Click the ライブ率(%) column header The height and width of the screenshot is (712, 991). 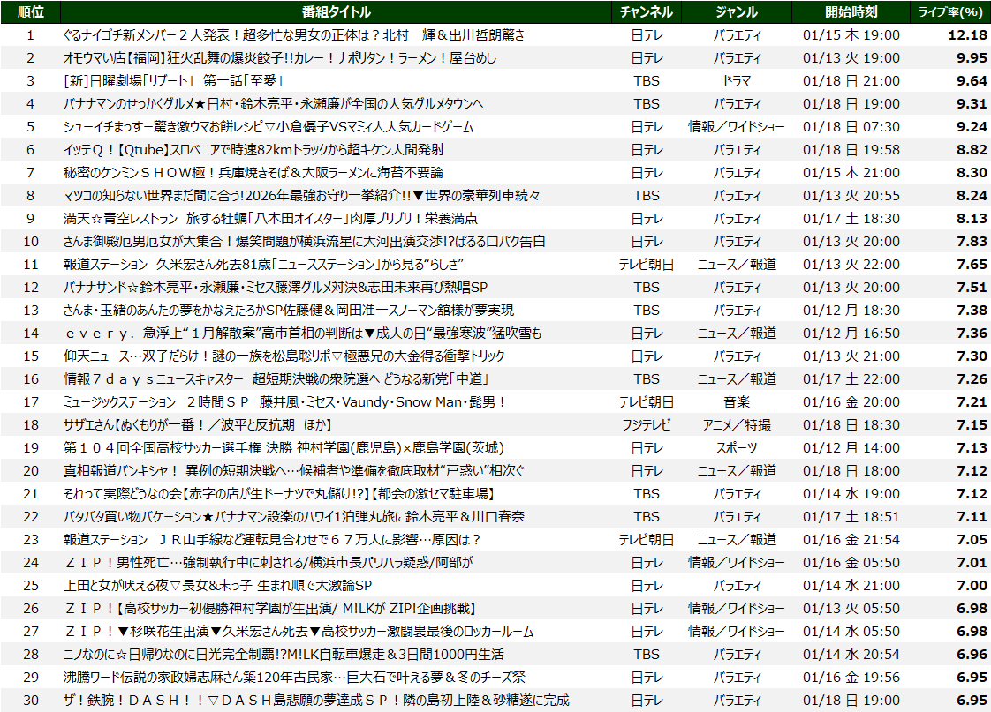pyautogui.click(x=952, y=11)
